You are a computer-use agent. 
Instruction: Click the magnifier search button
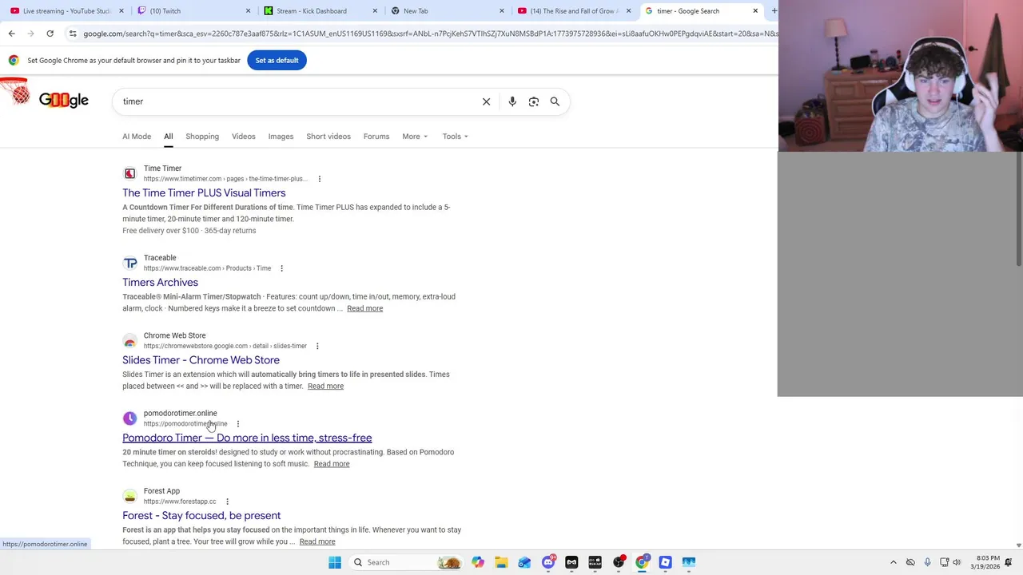tap(555, 101)
